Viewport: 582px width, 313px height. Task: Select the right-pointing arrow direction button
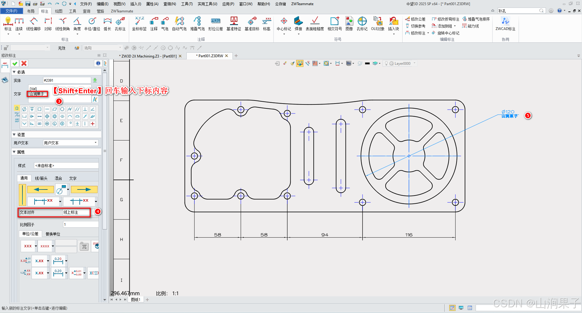click(84, 189)
